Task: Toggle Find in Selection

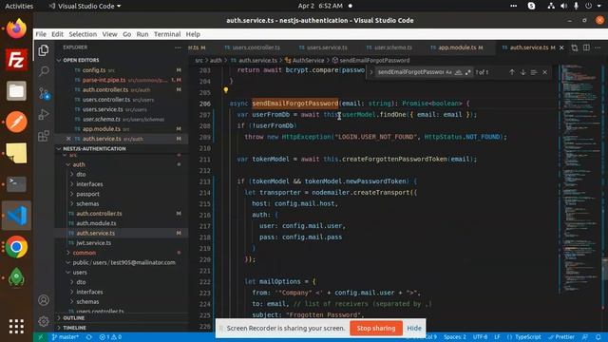Action: (x=534, y=72)
